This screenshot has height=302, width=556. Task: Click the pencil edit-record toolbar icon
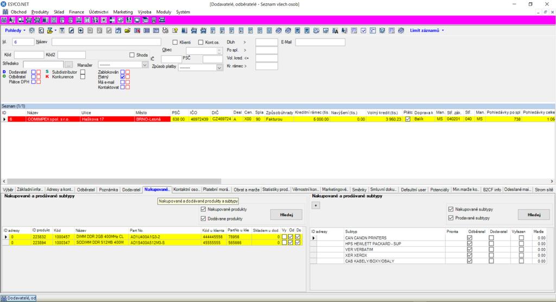pos(71,30)
